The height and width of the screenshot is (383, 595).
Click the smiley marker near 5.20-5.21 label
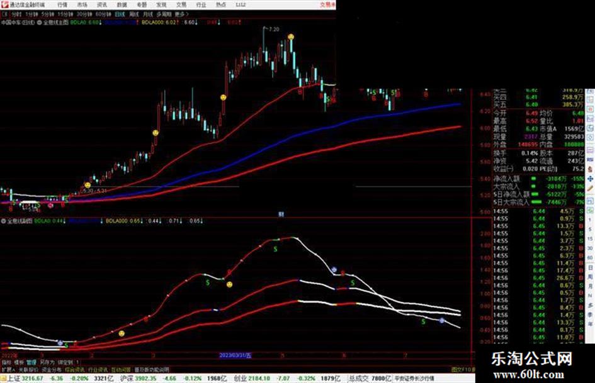click(x=88, y=185)
